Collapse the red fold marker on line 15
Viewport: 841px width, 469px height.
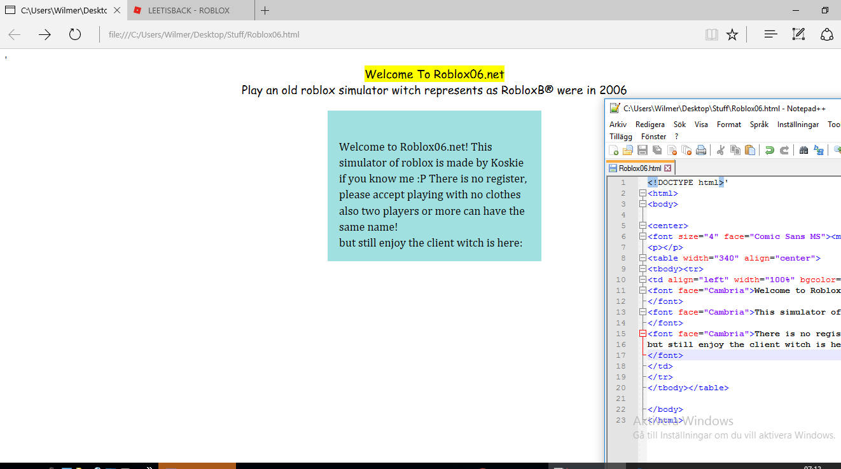tap(643, 334)
